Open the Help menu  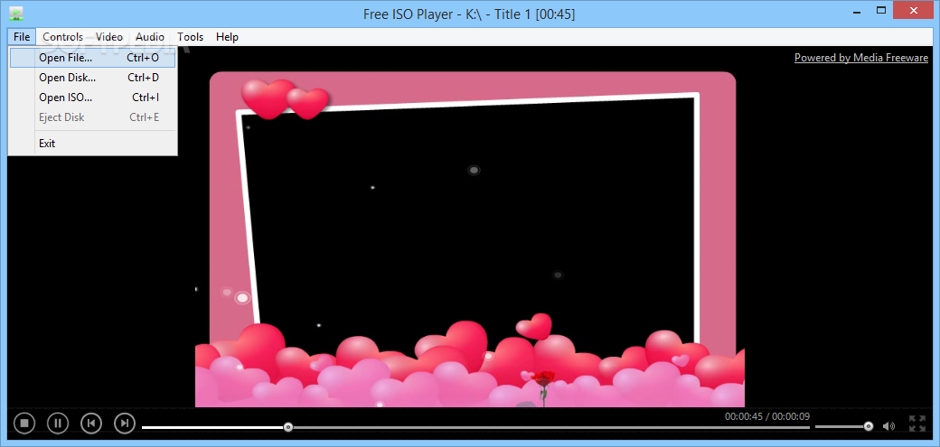[x=227, y=36]
